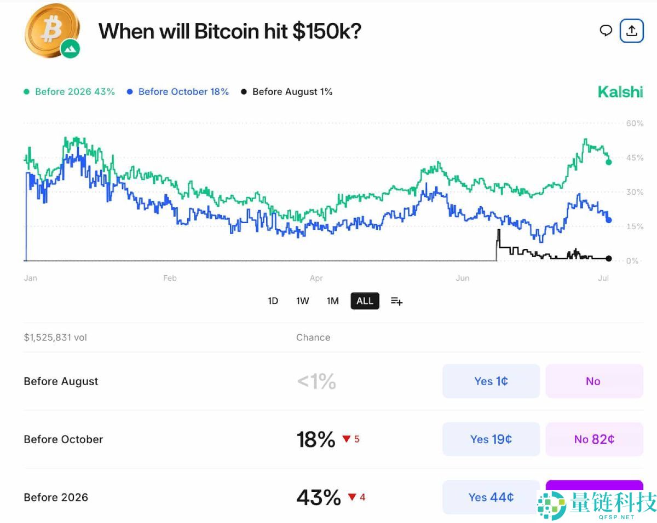
Task: Switch chart range to 1W
Action: [x=303, y=301]
